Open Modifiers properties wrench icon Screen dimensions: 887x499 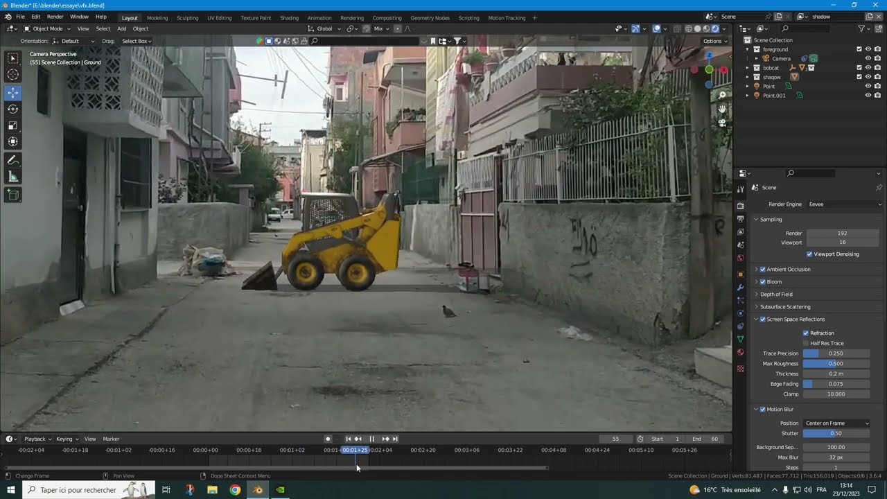(740, 288)
